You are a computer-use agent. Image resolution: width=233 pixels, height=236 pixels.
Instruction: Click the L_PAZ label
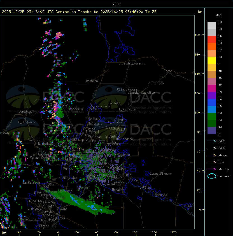(189, 206)
